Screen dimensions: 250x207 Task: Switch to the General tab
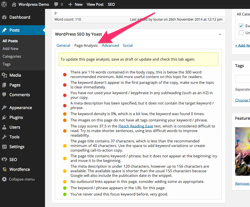pos(63,45)
